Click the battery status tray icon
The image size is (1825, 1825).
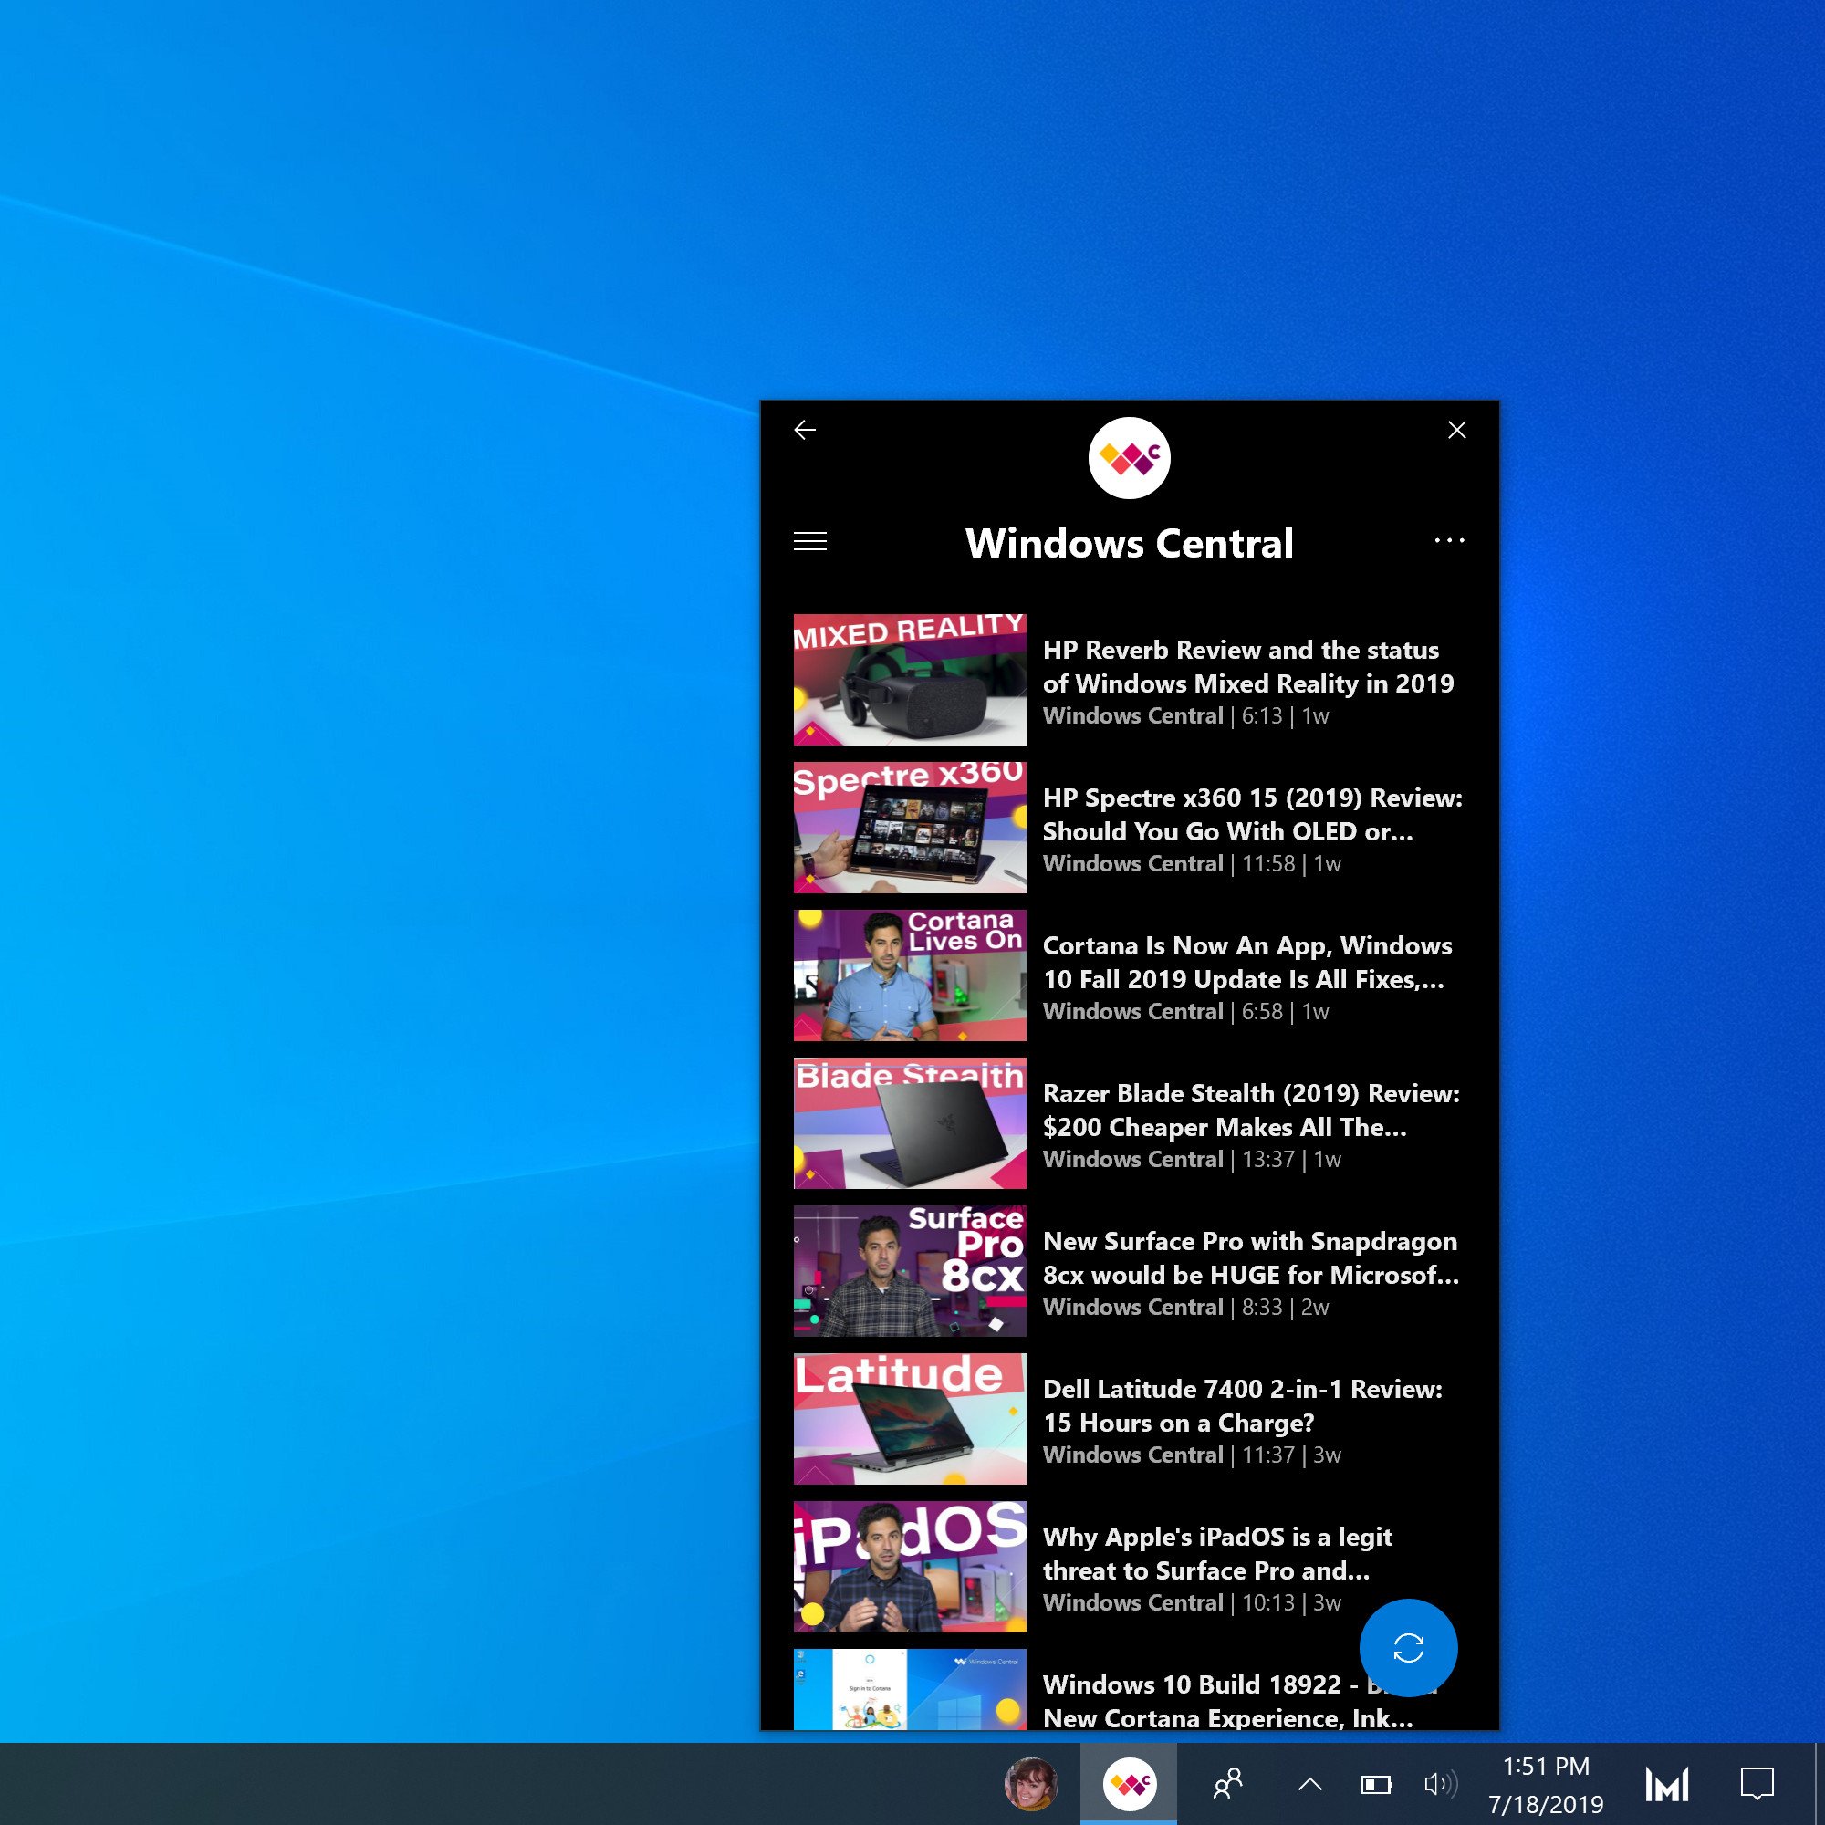click(1375, 1784)
